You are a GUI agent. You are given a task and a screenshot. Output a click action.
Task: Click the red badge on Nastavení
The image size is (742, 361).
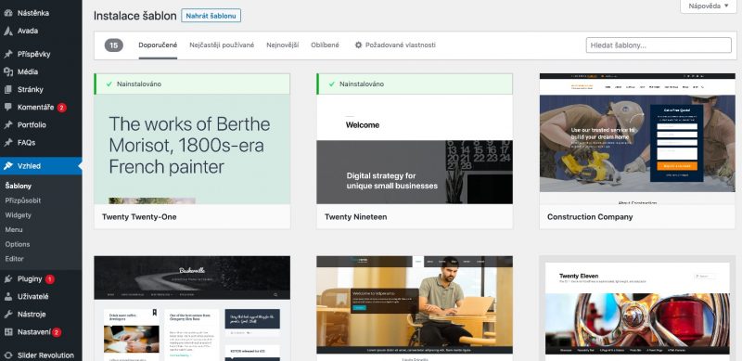[57, 332]
